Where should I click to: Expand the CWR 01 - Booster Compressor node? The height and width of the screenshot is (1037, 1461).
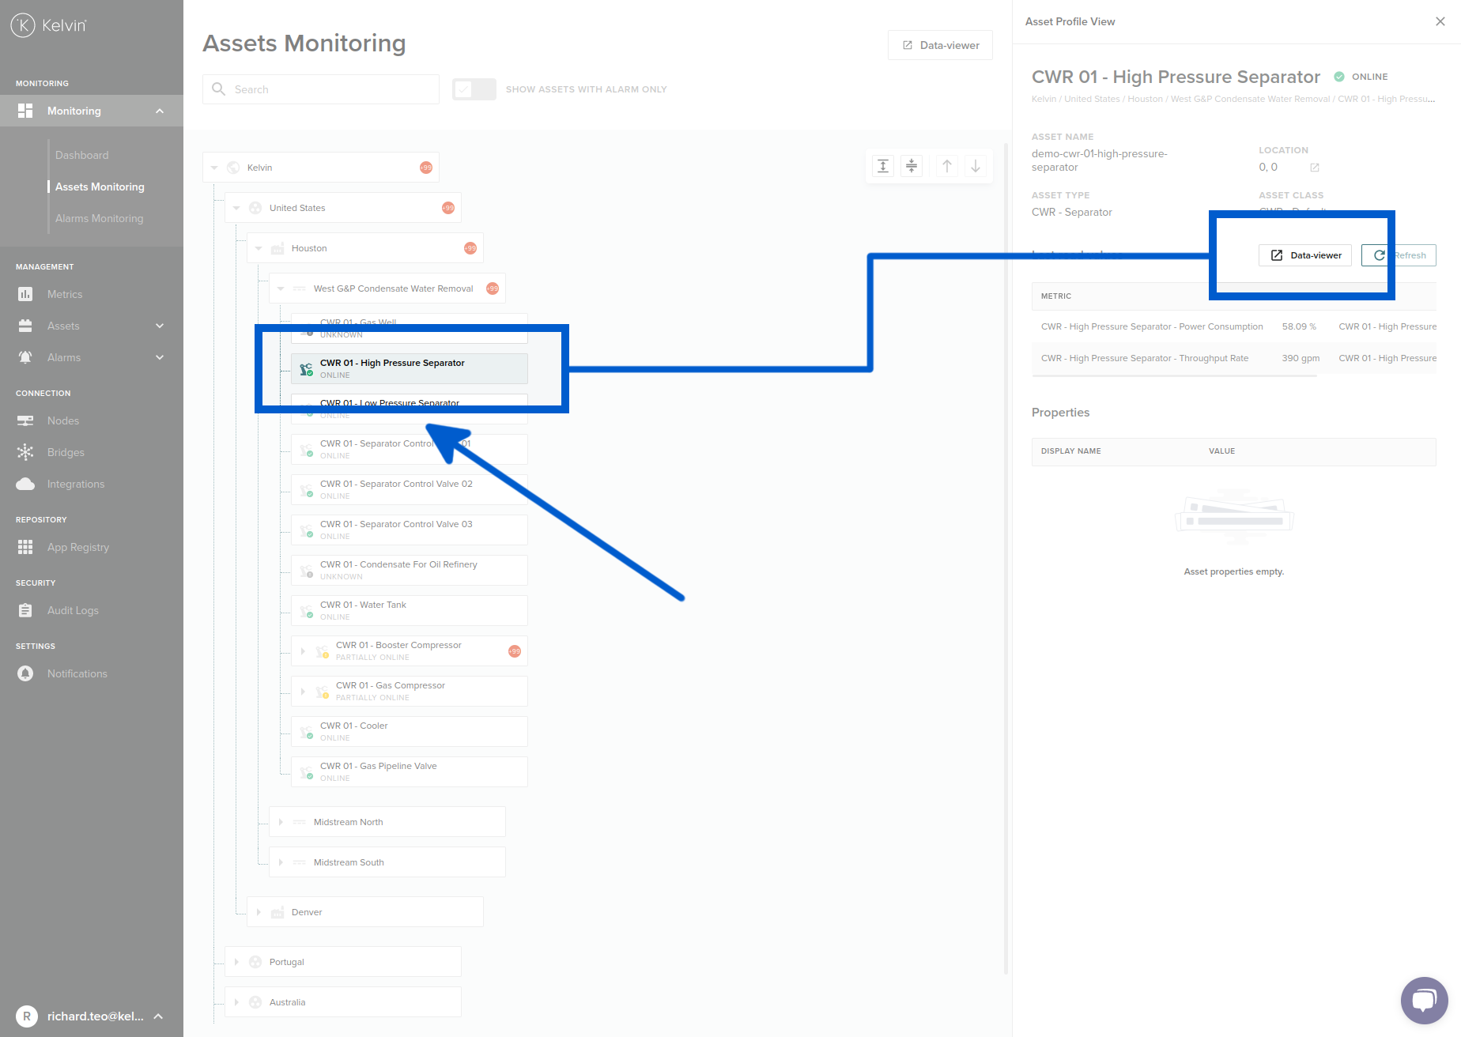[x=304, y=650]
